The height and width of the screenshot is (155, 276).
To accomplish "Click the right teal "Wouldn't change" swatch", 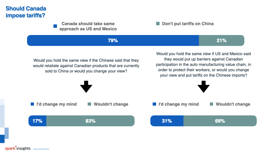I will coord(212,104).
